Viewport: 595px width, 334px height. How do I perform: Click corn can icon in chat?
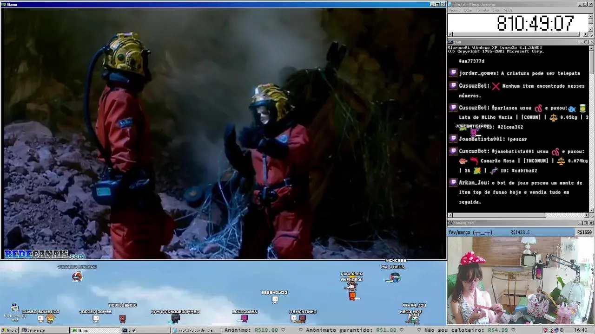pos(582,109)
